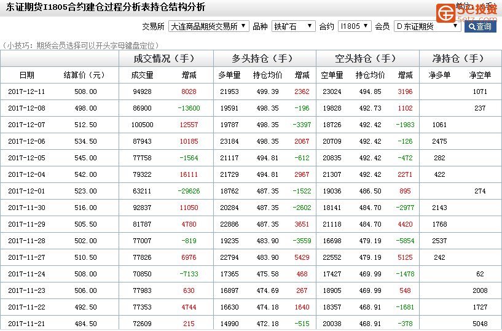
Task: Click date cell 2017-11-23
Action: 26,290
